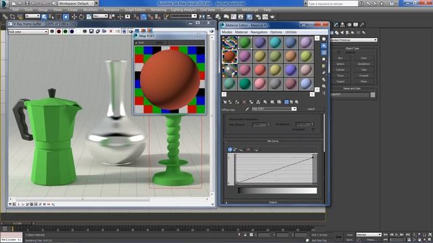This screenshot has width=433, height=243.
Task: Open the Options menu in Material Editor
Action: coord(276,32)
